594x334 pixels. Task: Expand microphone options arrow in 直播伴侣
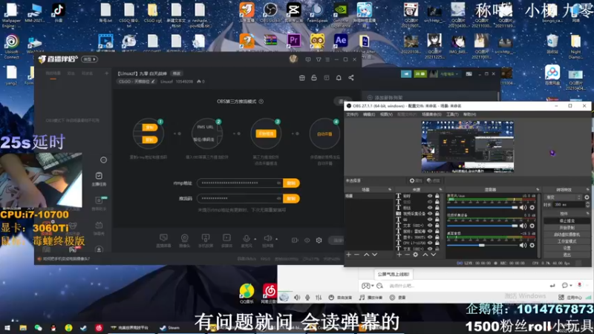click(x=255, y=239)
